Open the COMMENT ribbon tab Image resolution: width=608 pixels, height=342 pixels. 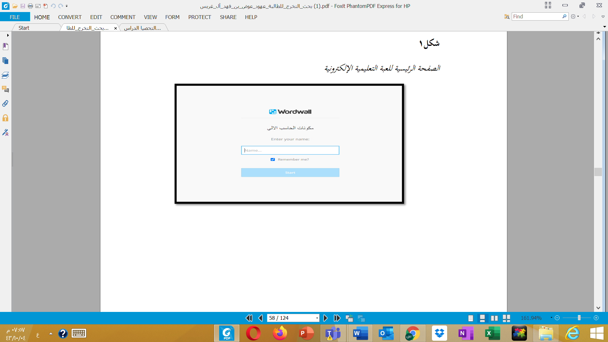tap(123, 17)
